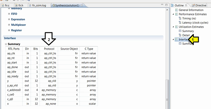Image resolution: width=211 pixels, height=109 pixels.
Task: Open Summary under Utilization Estimates
Action: pos(188,31)
